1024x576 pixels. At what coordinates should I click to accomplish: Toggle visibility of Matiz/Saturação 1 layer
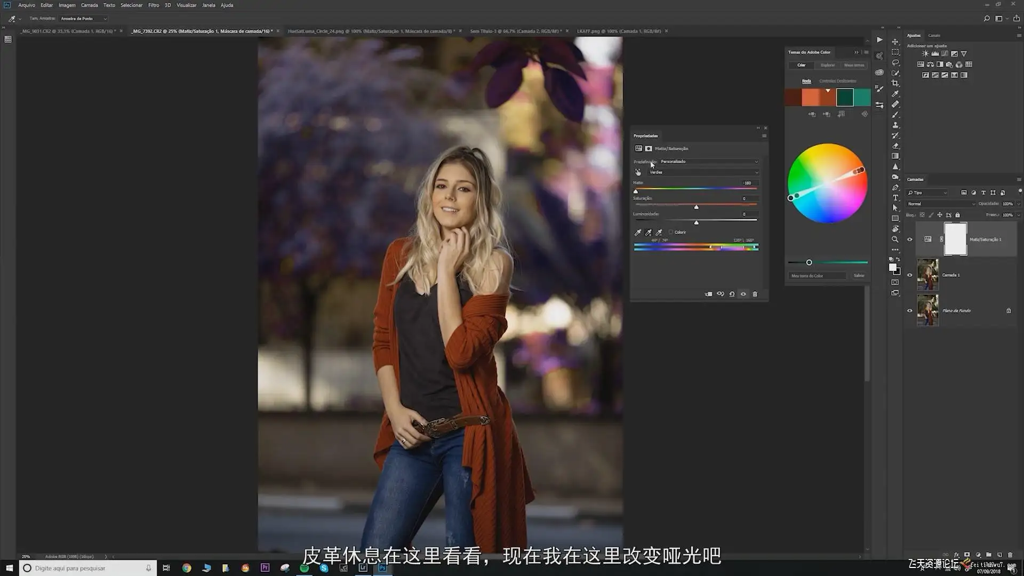(x=910, y=239)
